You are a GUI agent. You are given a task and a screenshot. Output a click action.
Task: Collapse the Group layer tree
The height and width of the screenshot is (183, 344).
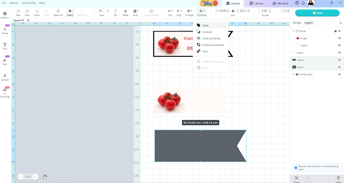coord(293,31)
